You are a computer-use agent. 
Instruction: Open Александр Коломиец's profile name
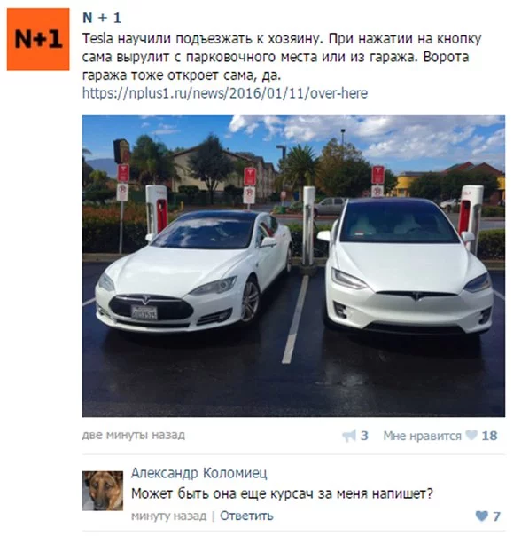coord(199,473)
